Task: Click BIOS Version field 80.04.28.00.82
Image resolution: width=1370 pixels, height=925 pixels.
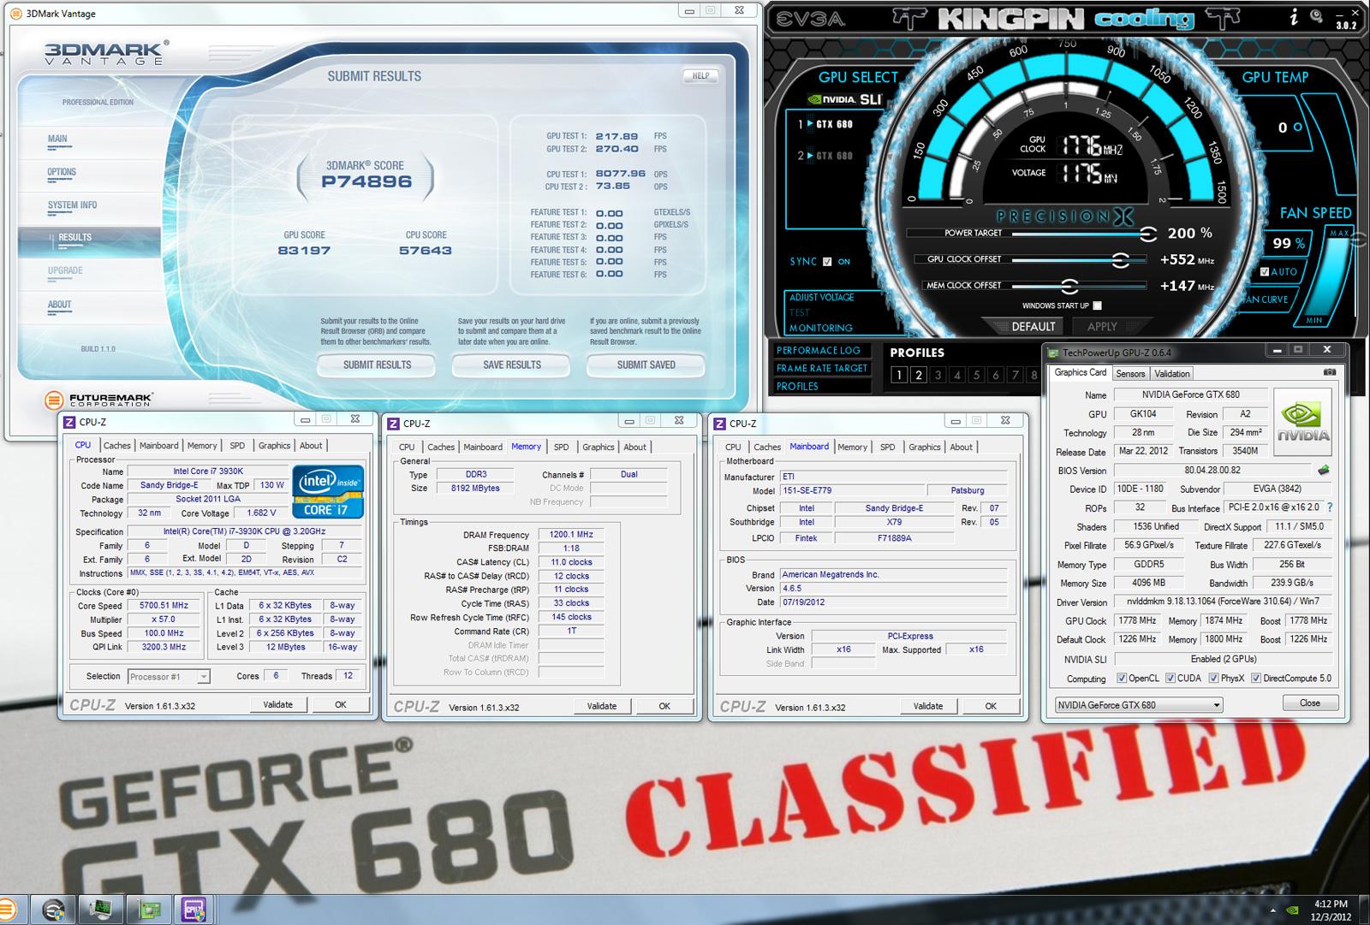Action: pos(1212,471)
